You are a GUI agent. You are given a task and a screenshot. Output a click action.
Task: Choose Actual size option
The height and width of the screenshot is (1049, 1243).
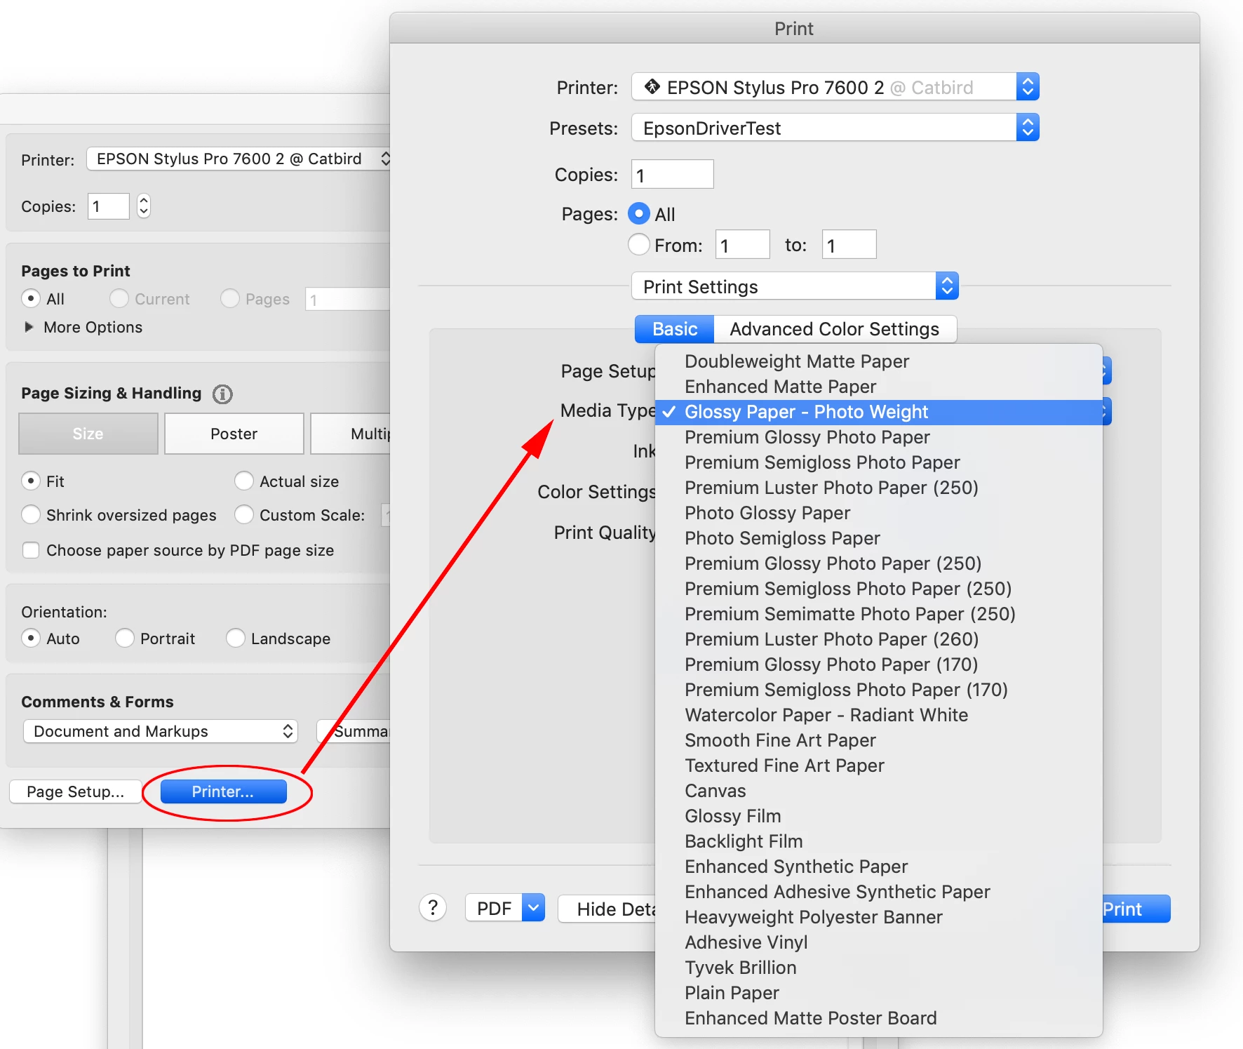244,481
